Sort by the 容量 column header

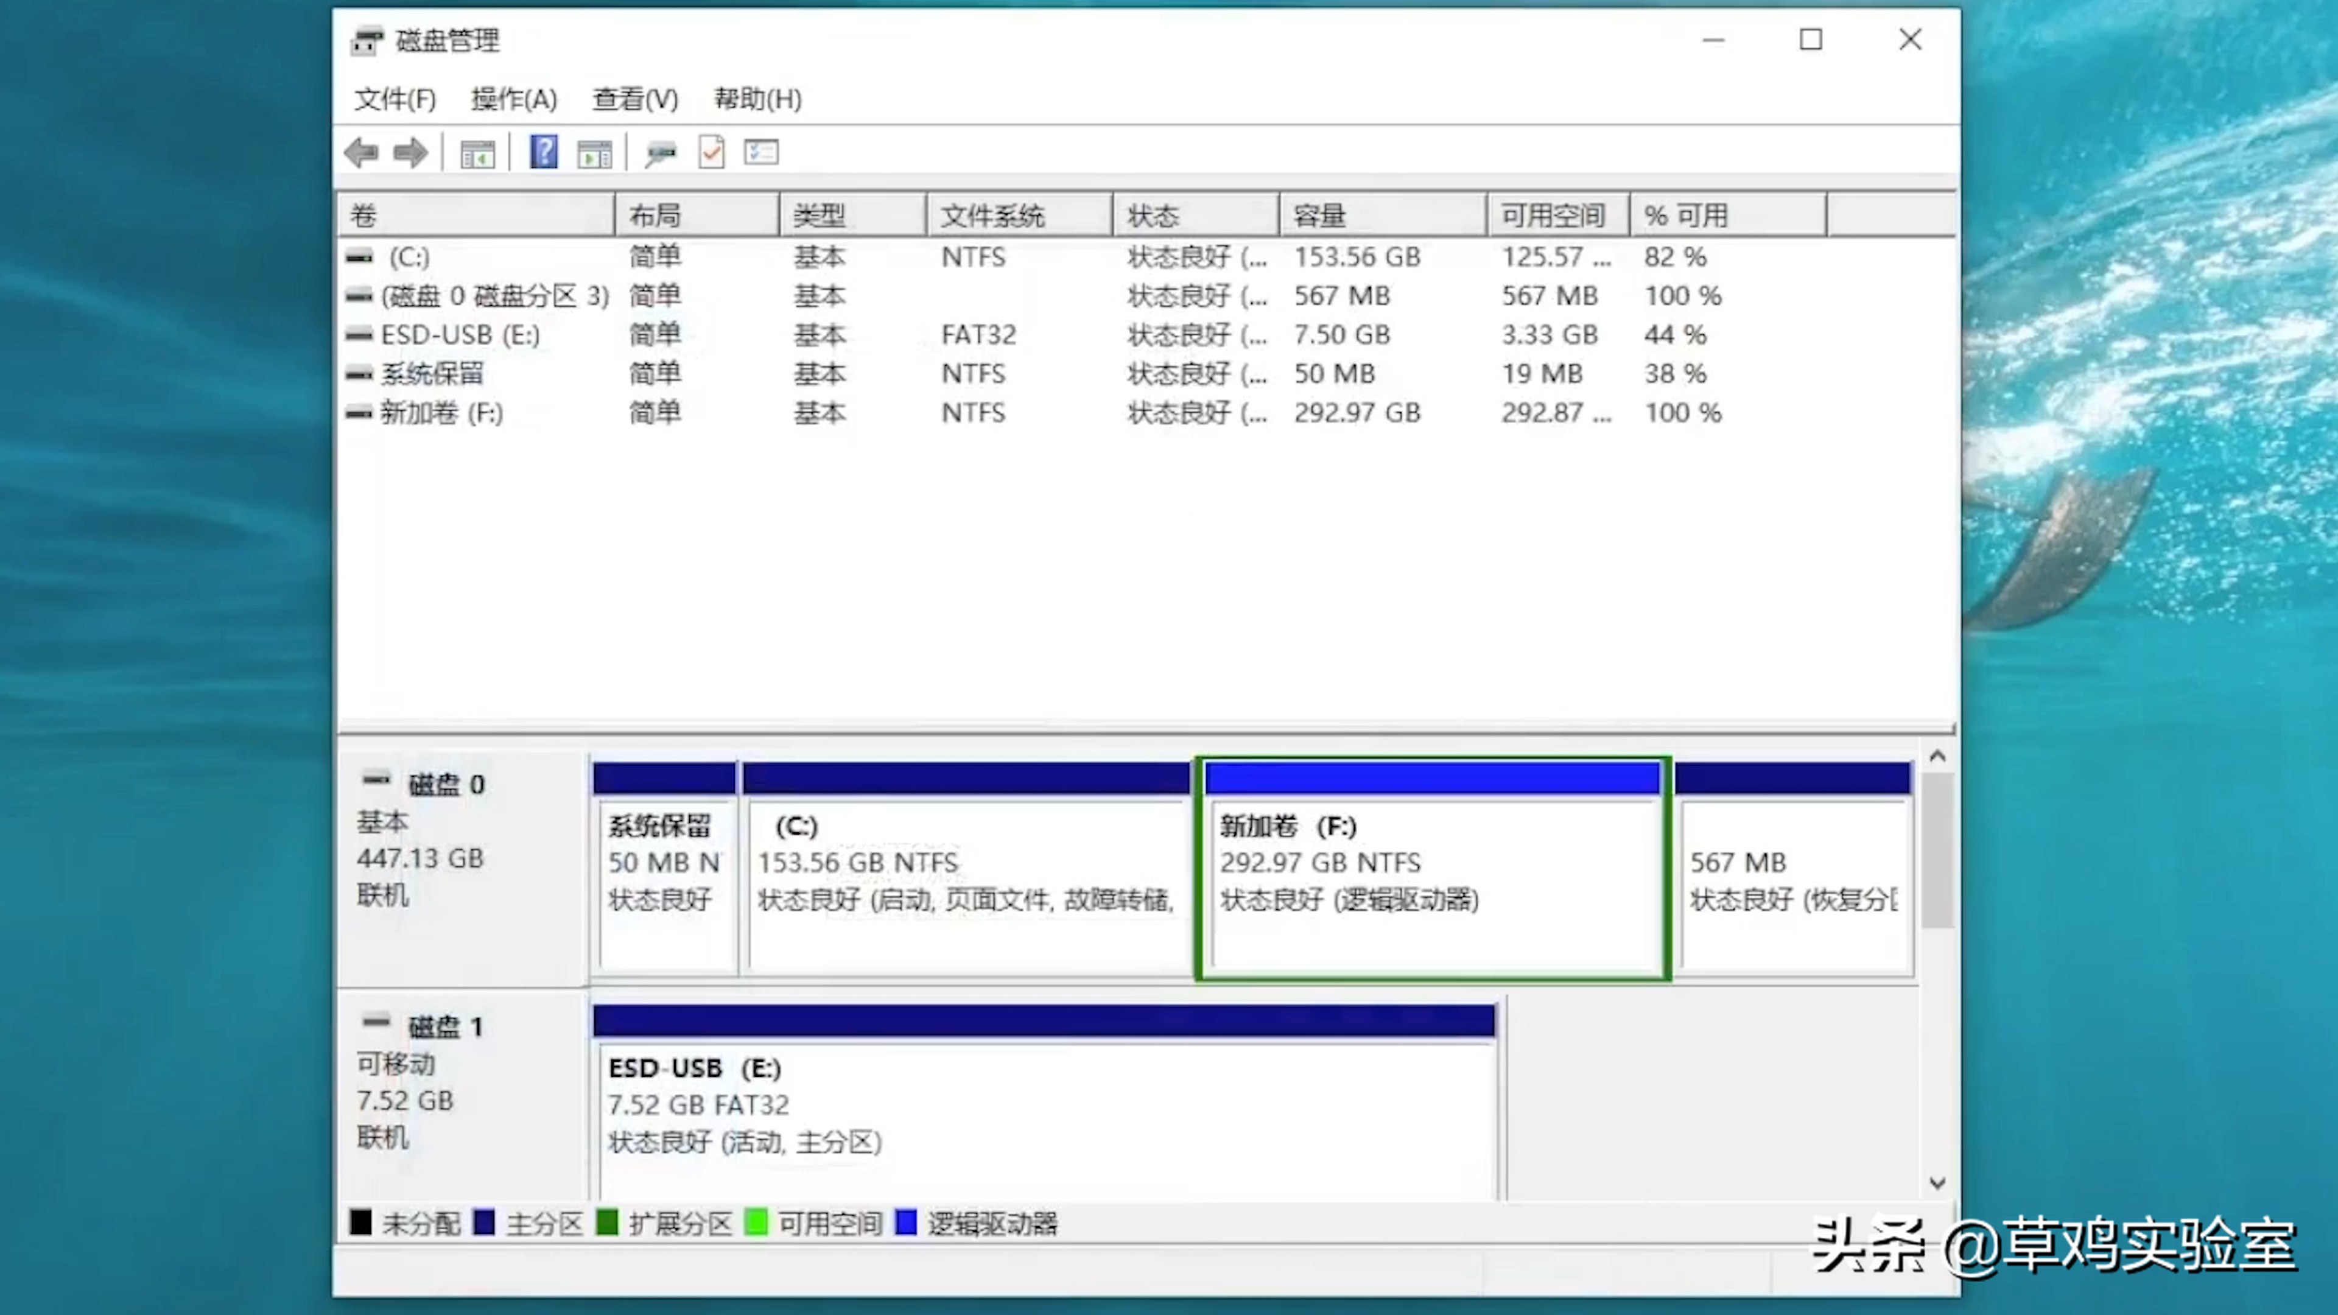coord(1383,216)
